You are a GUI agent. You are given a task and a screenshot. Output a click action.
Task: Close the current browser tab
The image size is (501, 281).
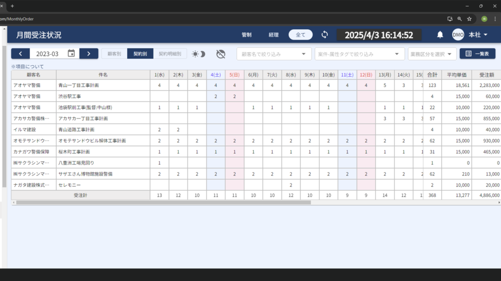coord(1,6)
